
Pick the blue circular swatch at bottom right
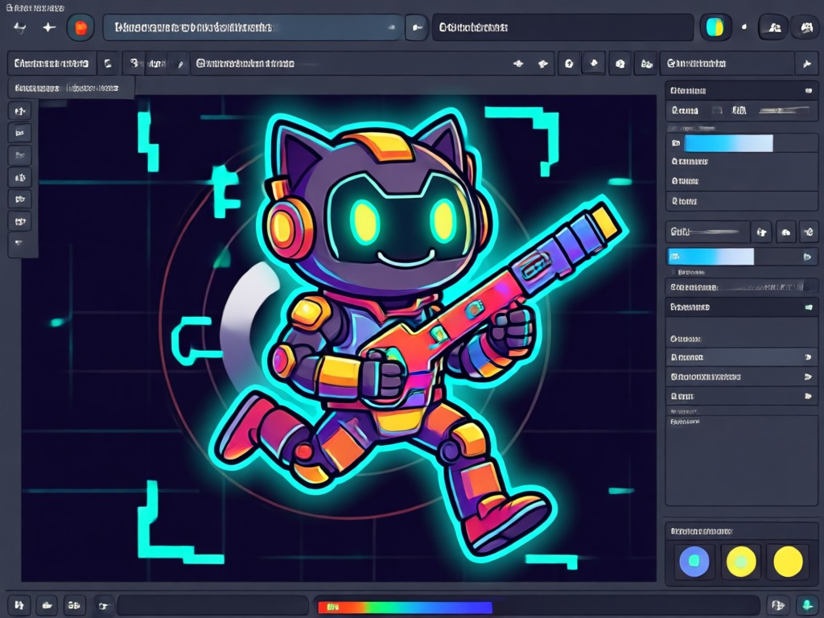(x=694, y=561)
